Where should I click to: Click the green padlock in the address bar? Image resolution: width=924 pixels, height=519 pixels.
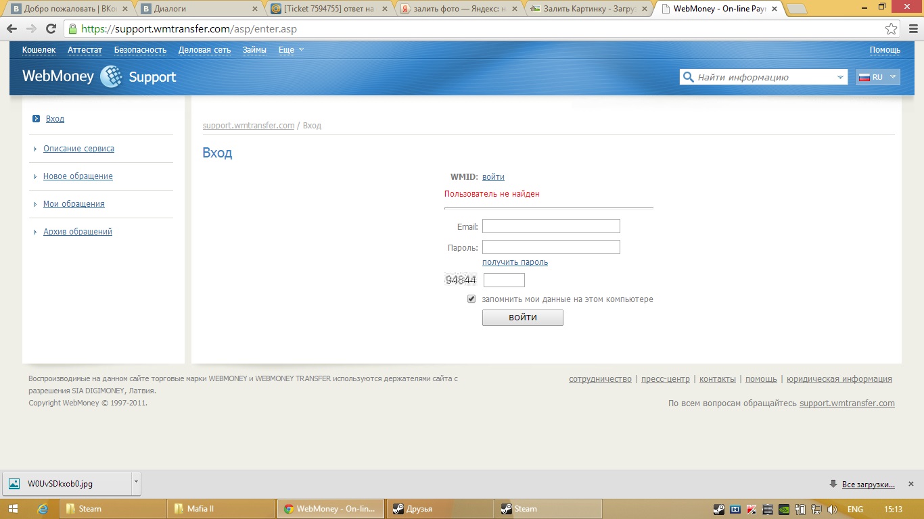(x=73, y=29)
